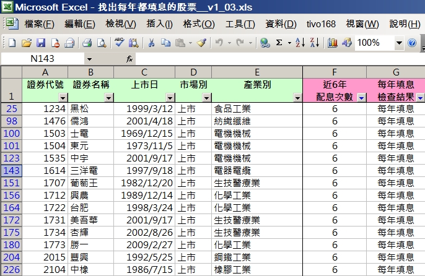Click the Select All corner button
The image size is (425, 276).
pos(11,72)
